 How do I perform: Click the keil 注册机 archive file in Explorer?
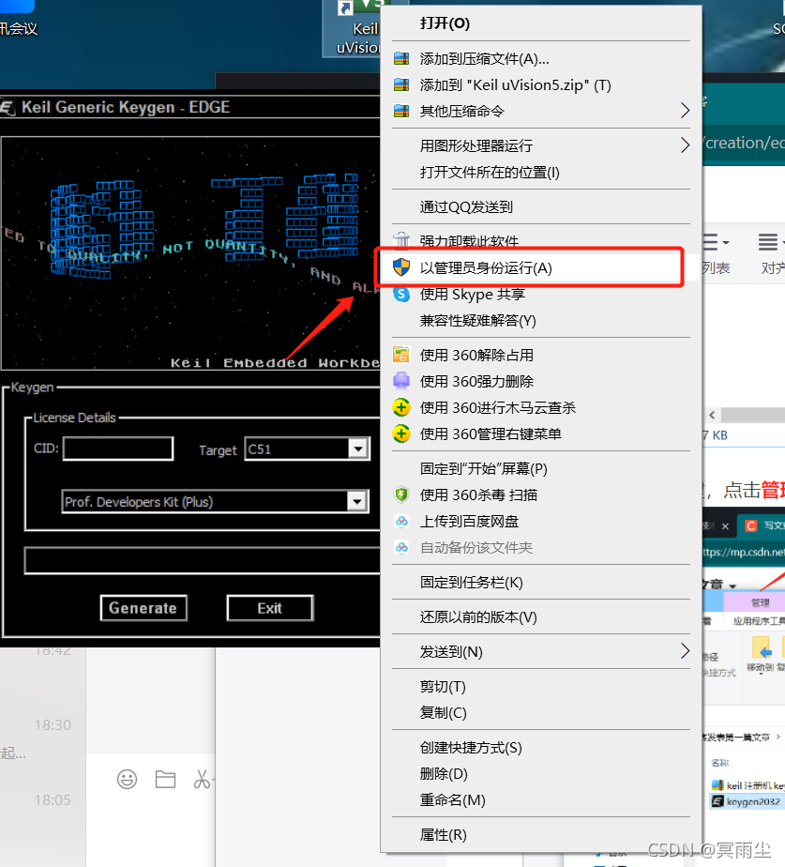pos(747,785)
